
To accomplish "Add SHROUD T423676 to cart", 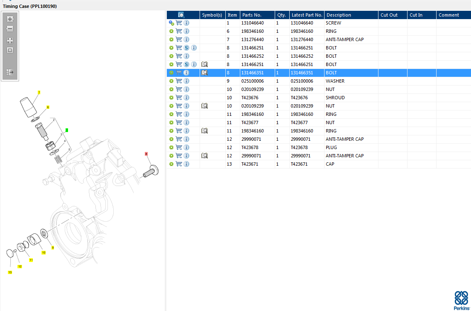I will [179, 98].
